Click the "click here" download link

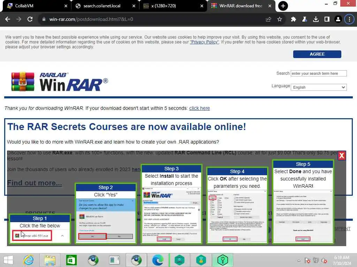[x=199, y=108]
